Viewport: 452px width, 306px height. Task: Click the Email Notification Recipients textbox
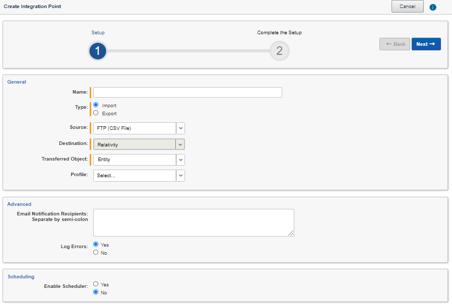pyautogui.click(x=193, y=222)
